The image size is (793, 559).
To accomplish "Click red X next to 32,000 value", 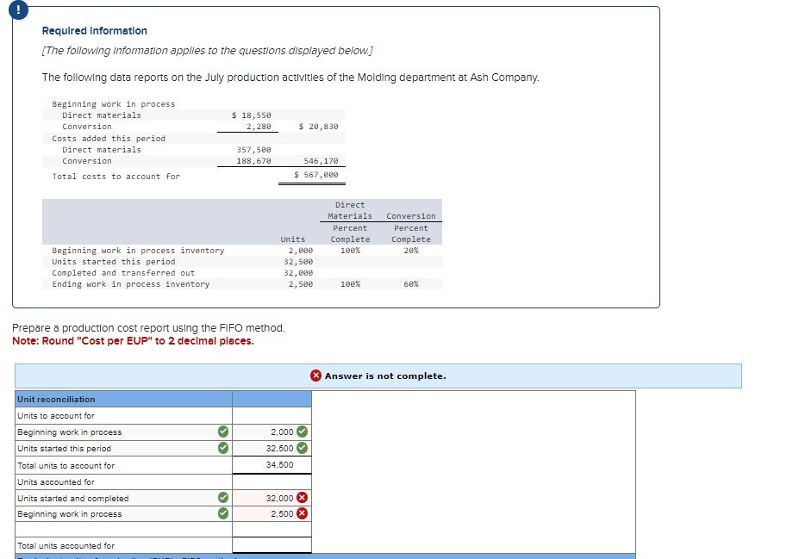I will (x=302, y=498).
